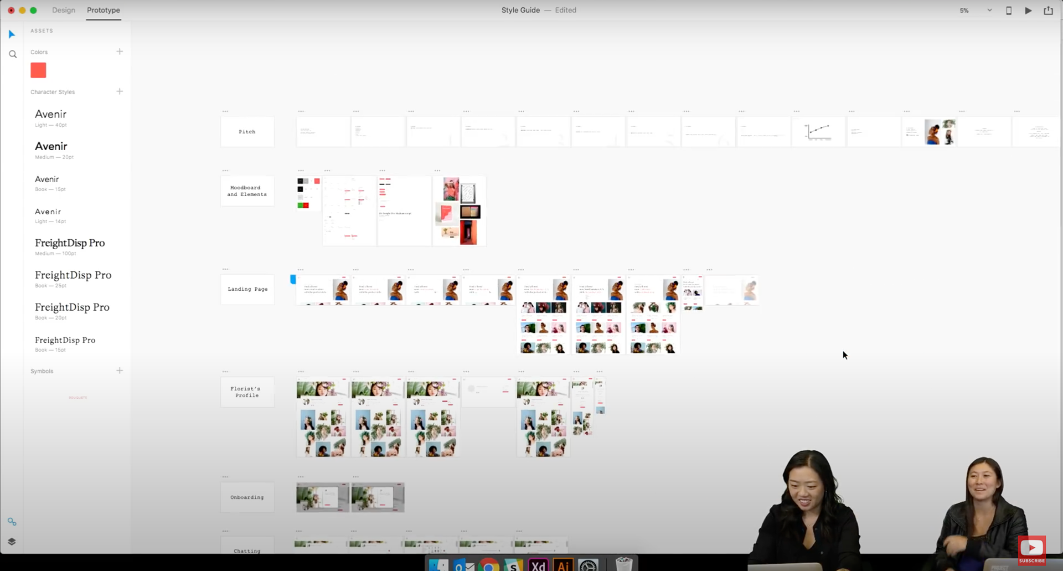
Task: Select Avenir Book 15pt style
Action: (50, 183)
